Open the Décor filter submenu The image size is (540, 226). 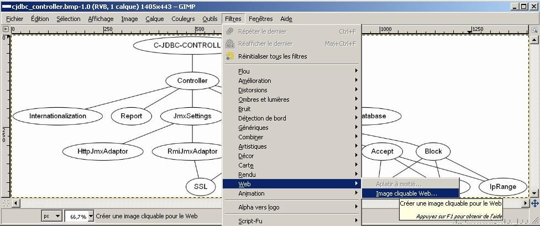click(x=292, y=156)
